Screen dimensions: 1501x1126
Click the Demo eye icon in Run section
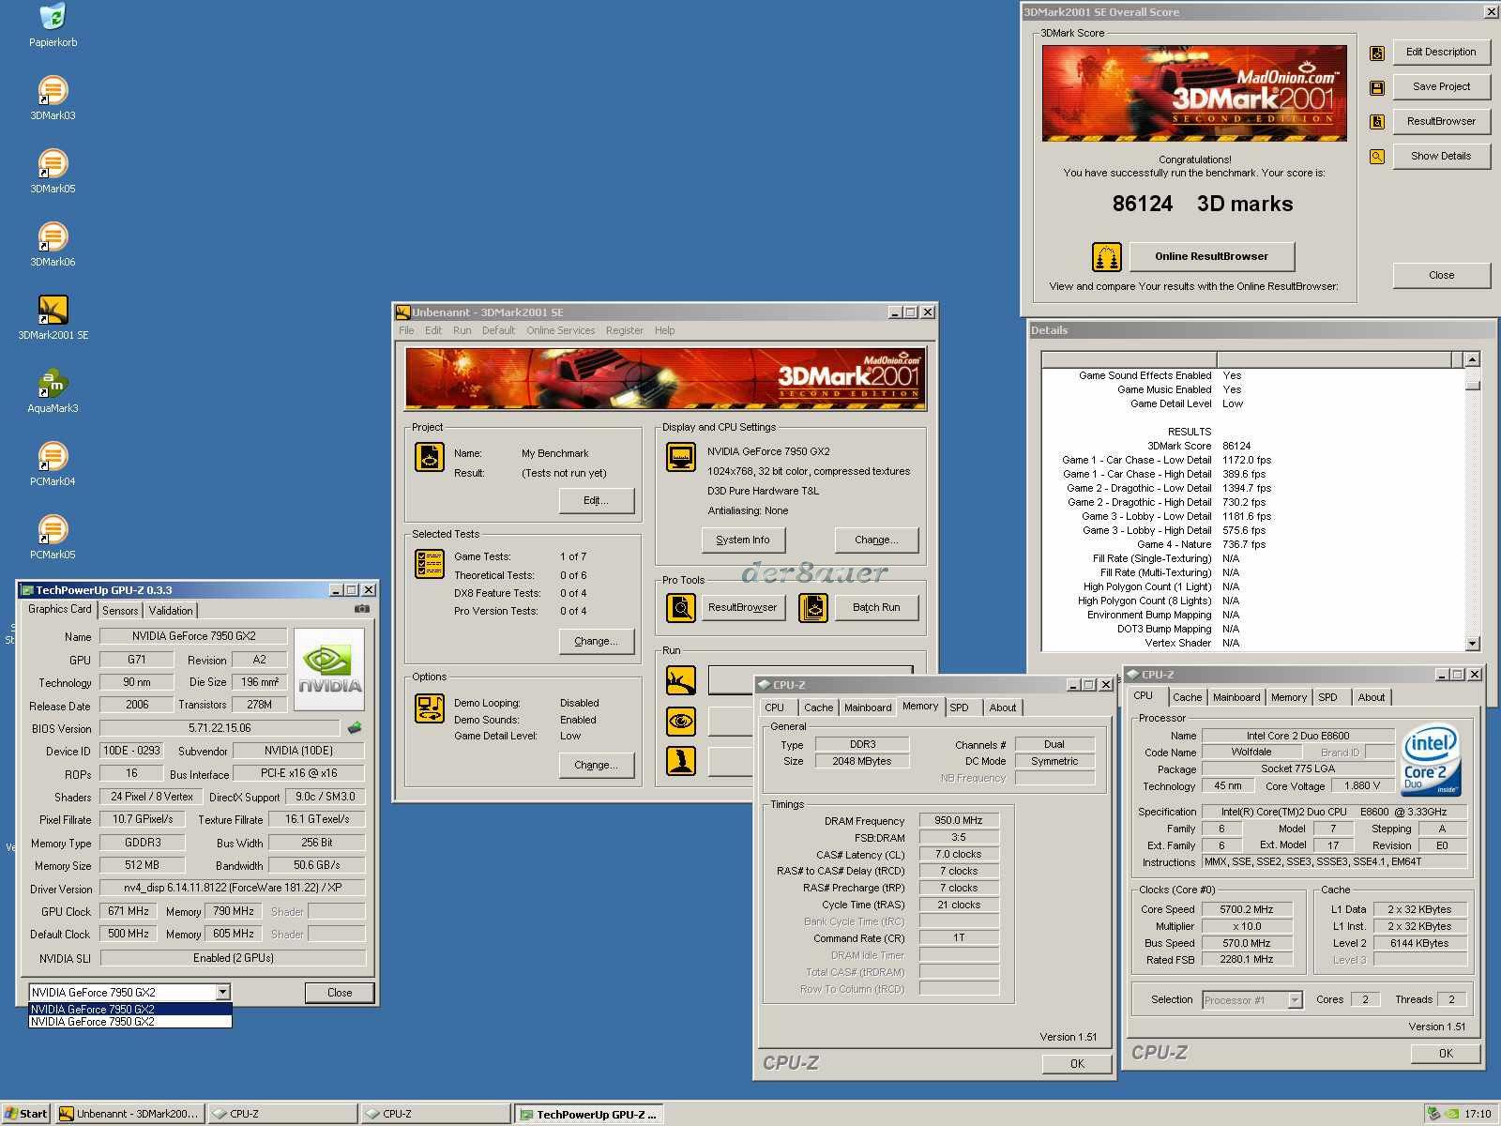click(x=681, y=721)
